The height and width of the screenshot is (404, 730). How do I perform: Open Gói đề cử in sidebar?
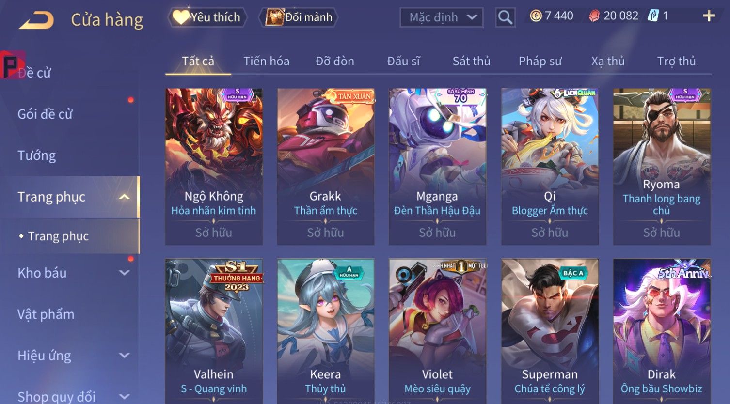pos(45,114)
